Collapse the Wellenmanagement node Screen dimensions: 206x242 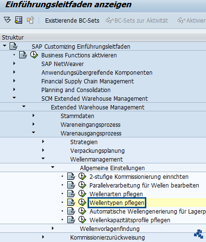pos(43,159)
